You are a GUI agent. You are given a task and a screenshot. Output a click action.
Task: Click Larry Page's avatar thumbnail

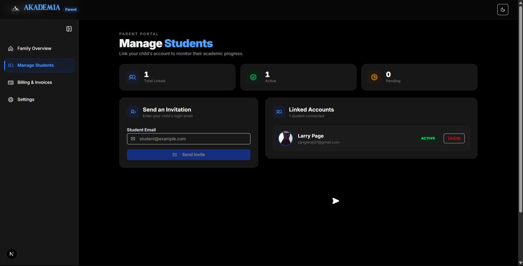click(285, 138)
